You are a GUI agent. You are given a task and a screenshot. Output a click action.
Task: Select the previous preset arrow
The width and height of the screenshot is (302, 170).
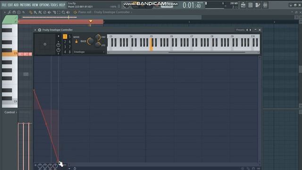[x=247, y=30]
